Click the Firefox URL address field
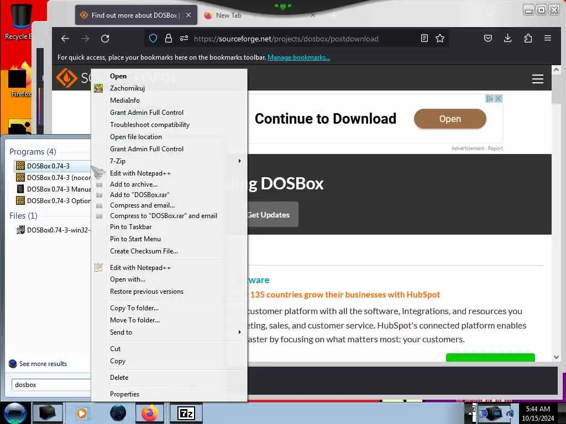 tap(286, 39)
